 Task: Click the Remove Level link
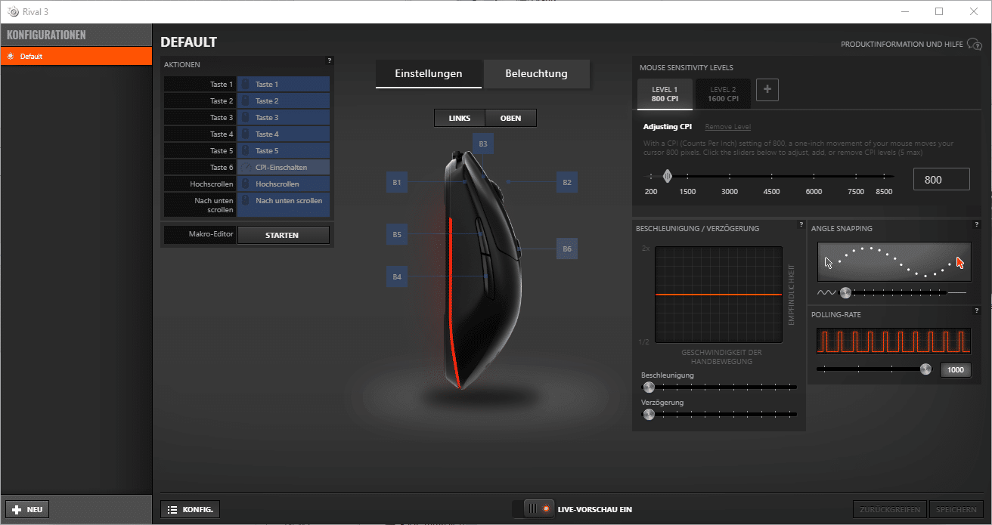[x=727, y=126]
